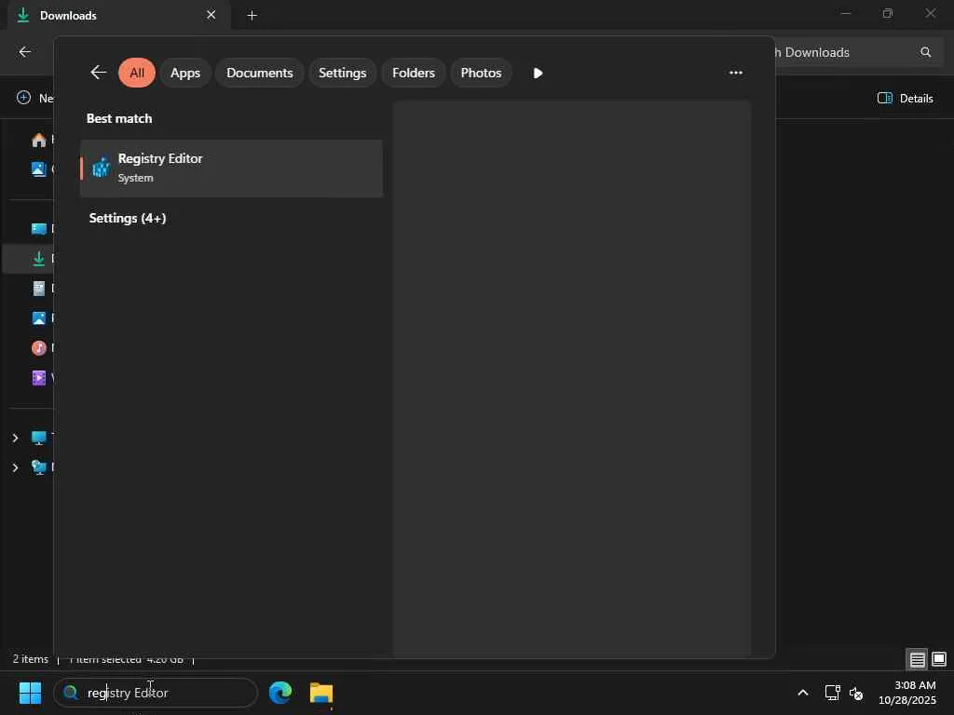Viewport: 954px width, 715px height.
Task: Open the New item button in Explorer
Action: [x=34, y=98]
